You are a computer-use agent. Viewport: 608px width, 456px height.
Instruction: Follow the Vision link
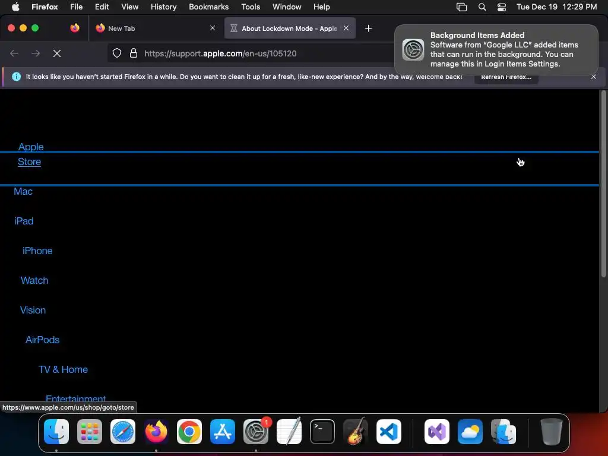(x=33, y=310)
